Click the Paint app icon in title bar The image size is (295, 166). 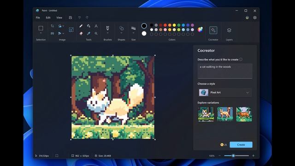pos(37,11)
